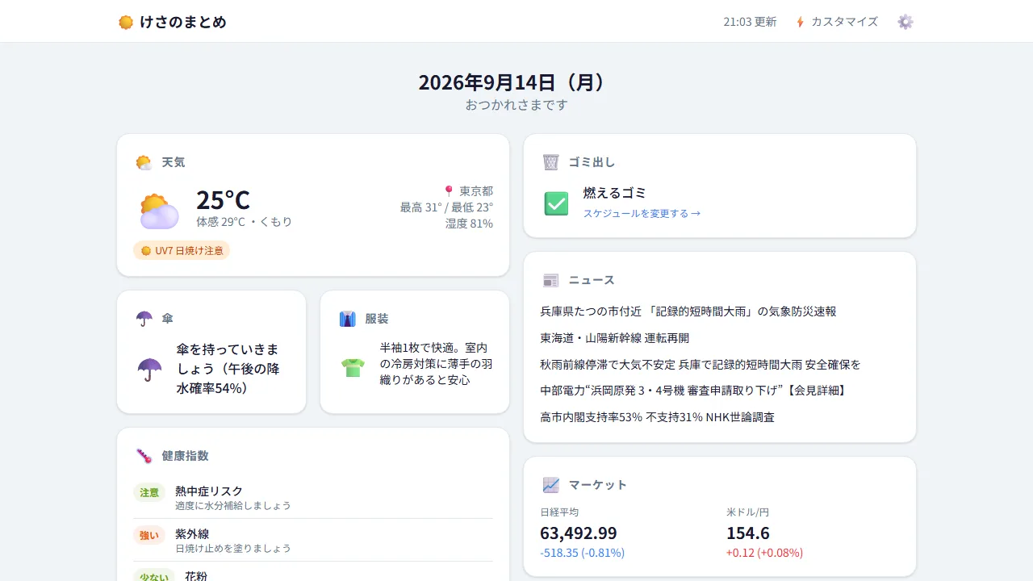Click the umbrella advice text 傘を持っていきましょう
1033x581 pixels.
coord(228,369)
